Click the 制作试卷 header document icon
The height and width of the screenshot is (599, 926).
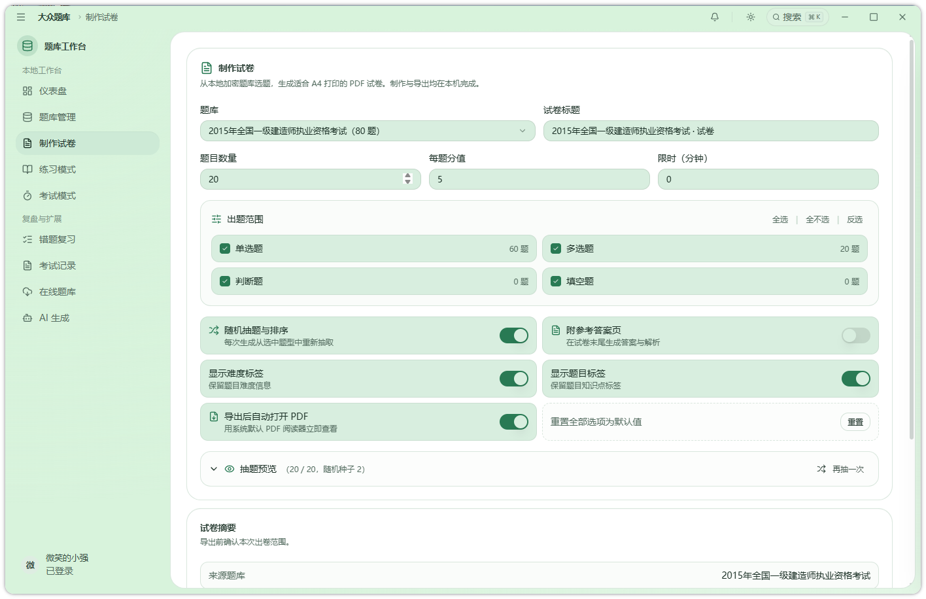tap(207, 68)
